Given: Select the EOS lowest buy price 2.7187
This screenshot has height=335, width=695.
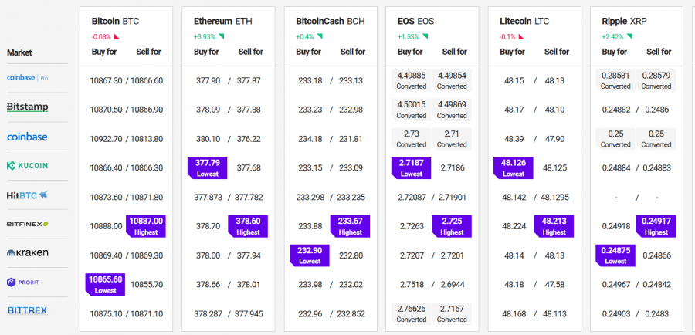Looking at the screenshot, I should tap(412, 168).
